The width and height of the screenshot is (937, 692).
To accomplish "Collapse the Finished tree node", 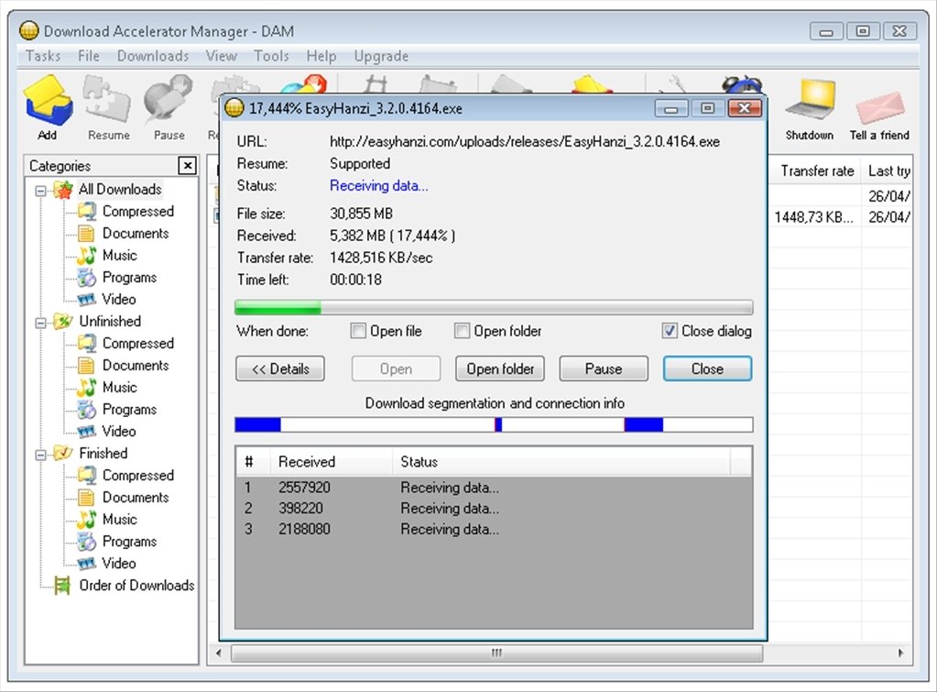I will pyautogui.click(x=40, y=456).
